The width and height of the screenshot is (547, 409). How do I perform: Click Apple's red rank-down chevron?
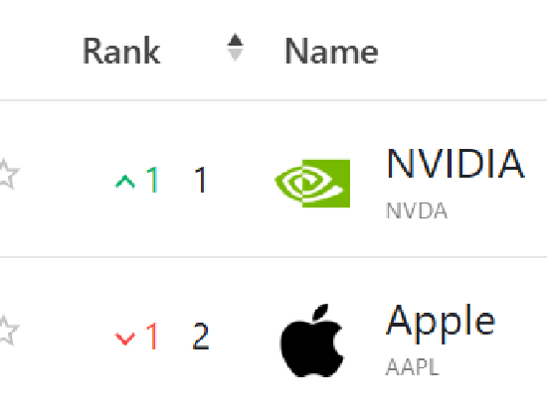click(x=125, y=339)
